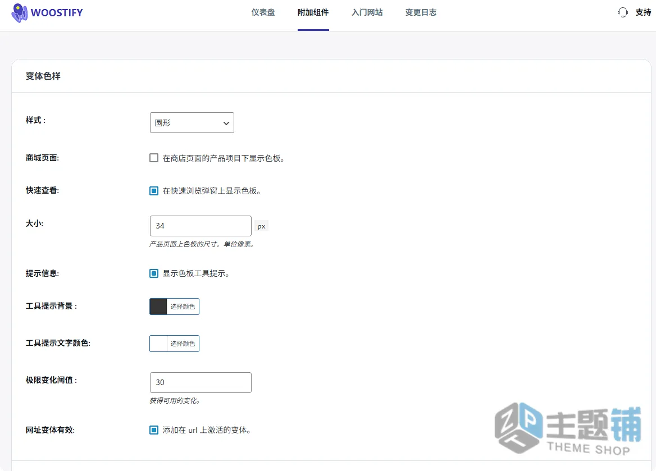Enable 商城页面 swatch display checkbox
The height and width of the screenshot is (471, 656).
154,158
